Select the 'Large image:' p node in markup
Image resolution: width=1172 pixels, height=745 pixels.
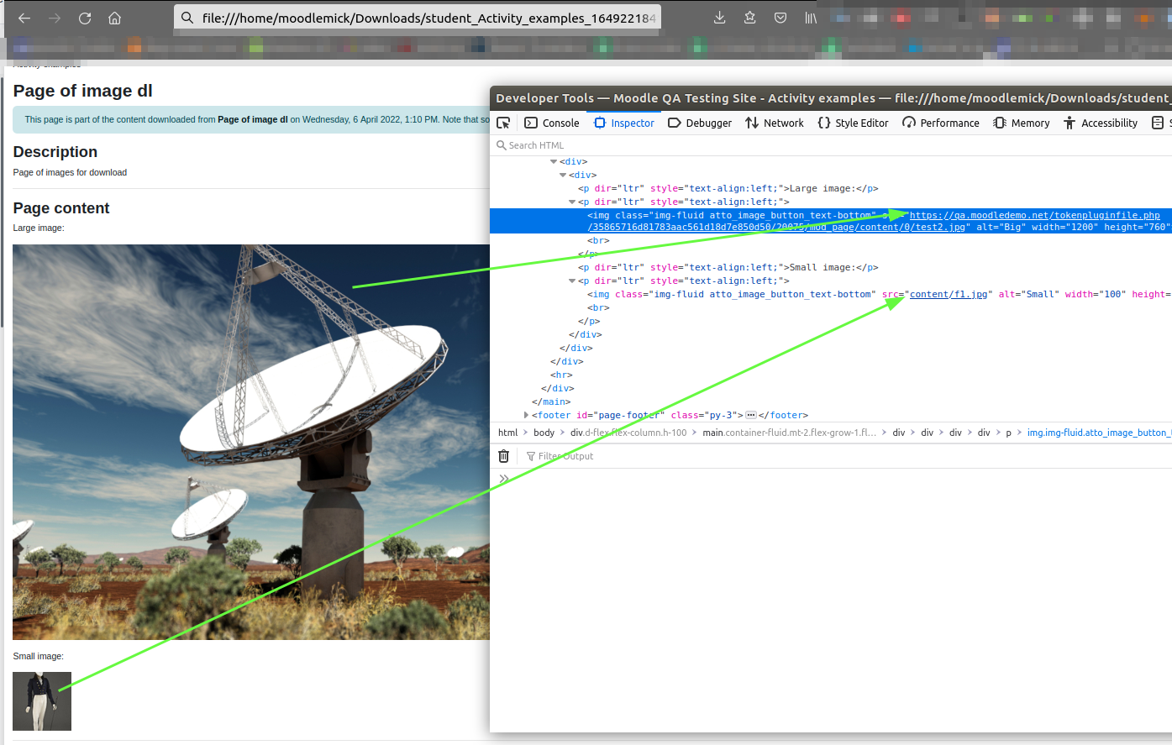728,188
